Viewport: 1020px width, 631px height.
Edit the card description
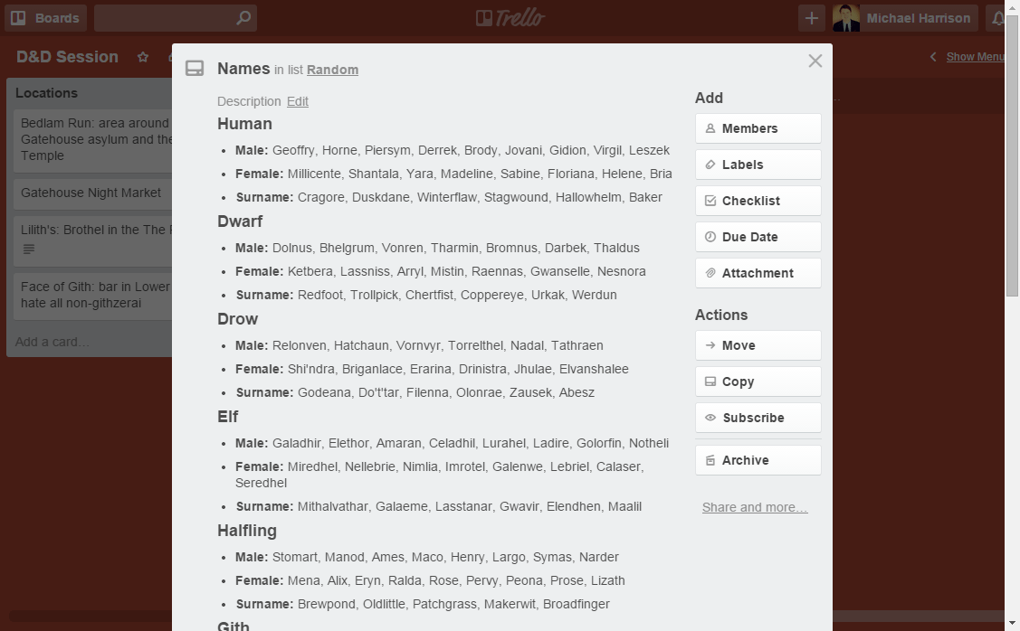[298, 101]
